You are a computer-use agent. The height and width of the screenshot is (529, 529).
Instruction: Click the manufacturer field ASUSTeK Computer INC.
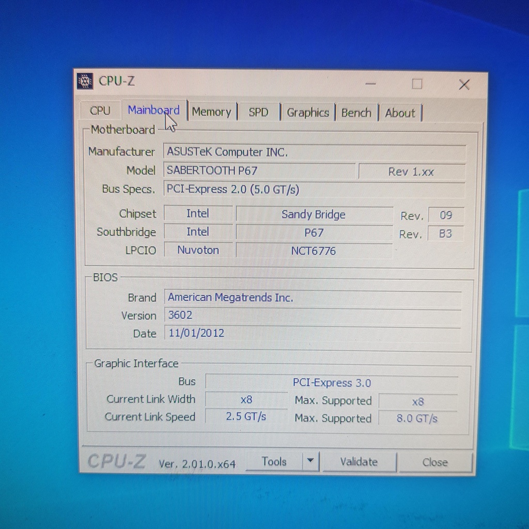[315, 152]
